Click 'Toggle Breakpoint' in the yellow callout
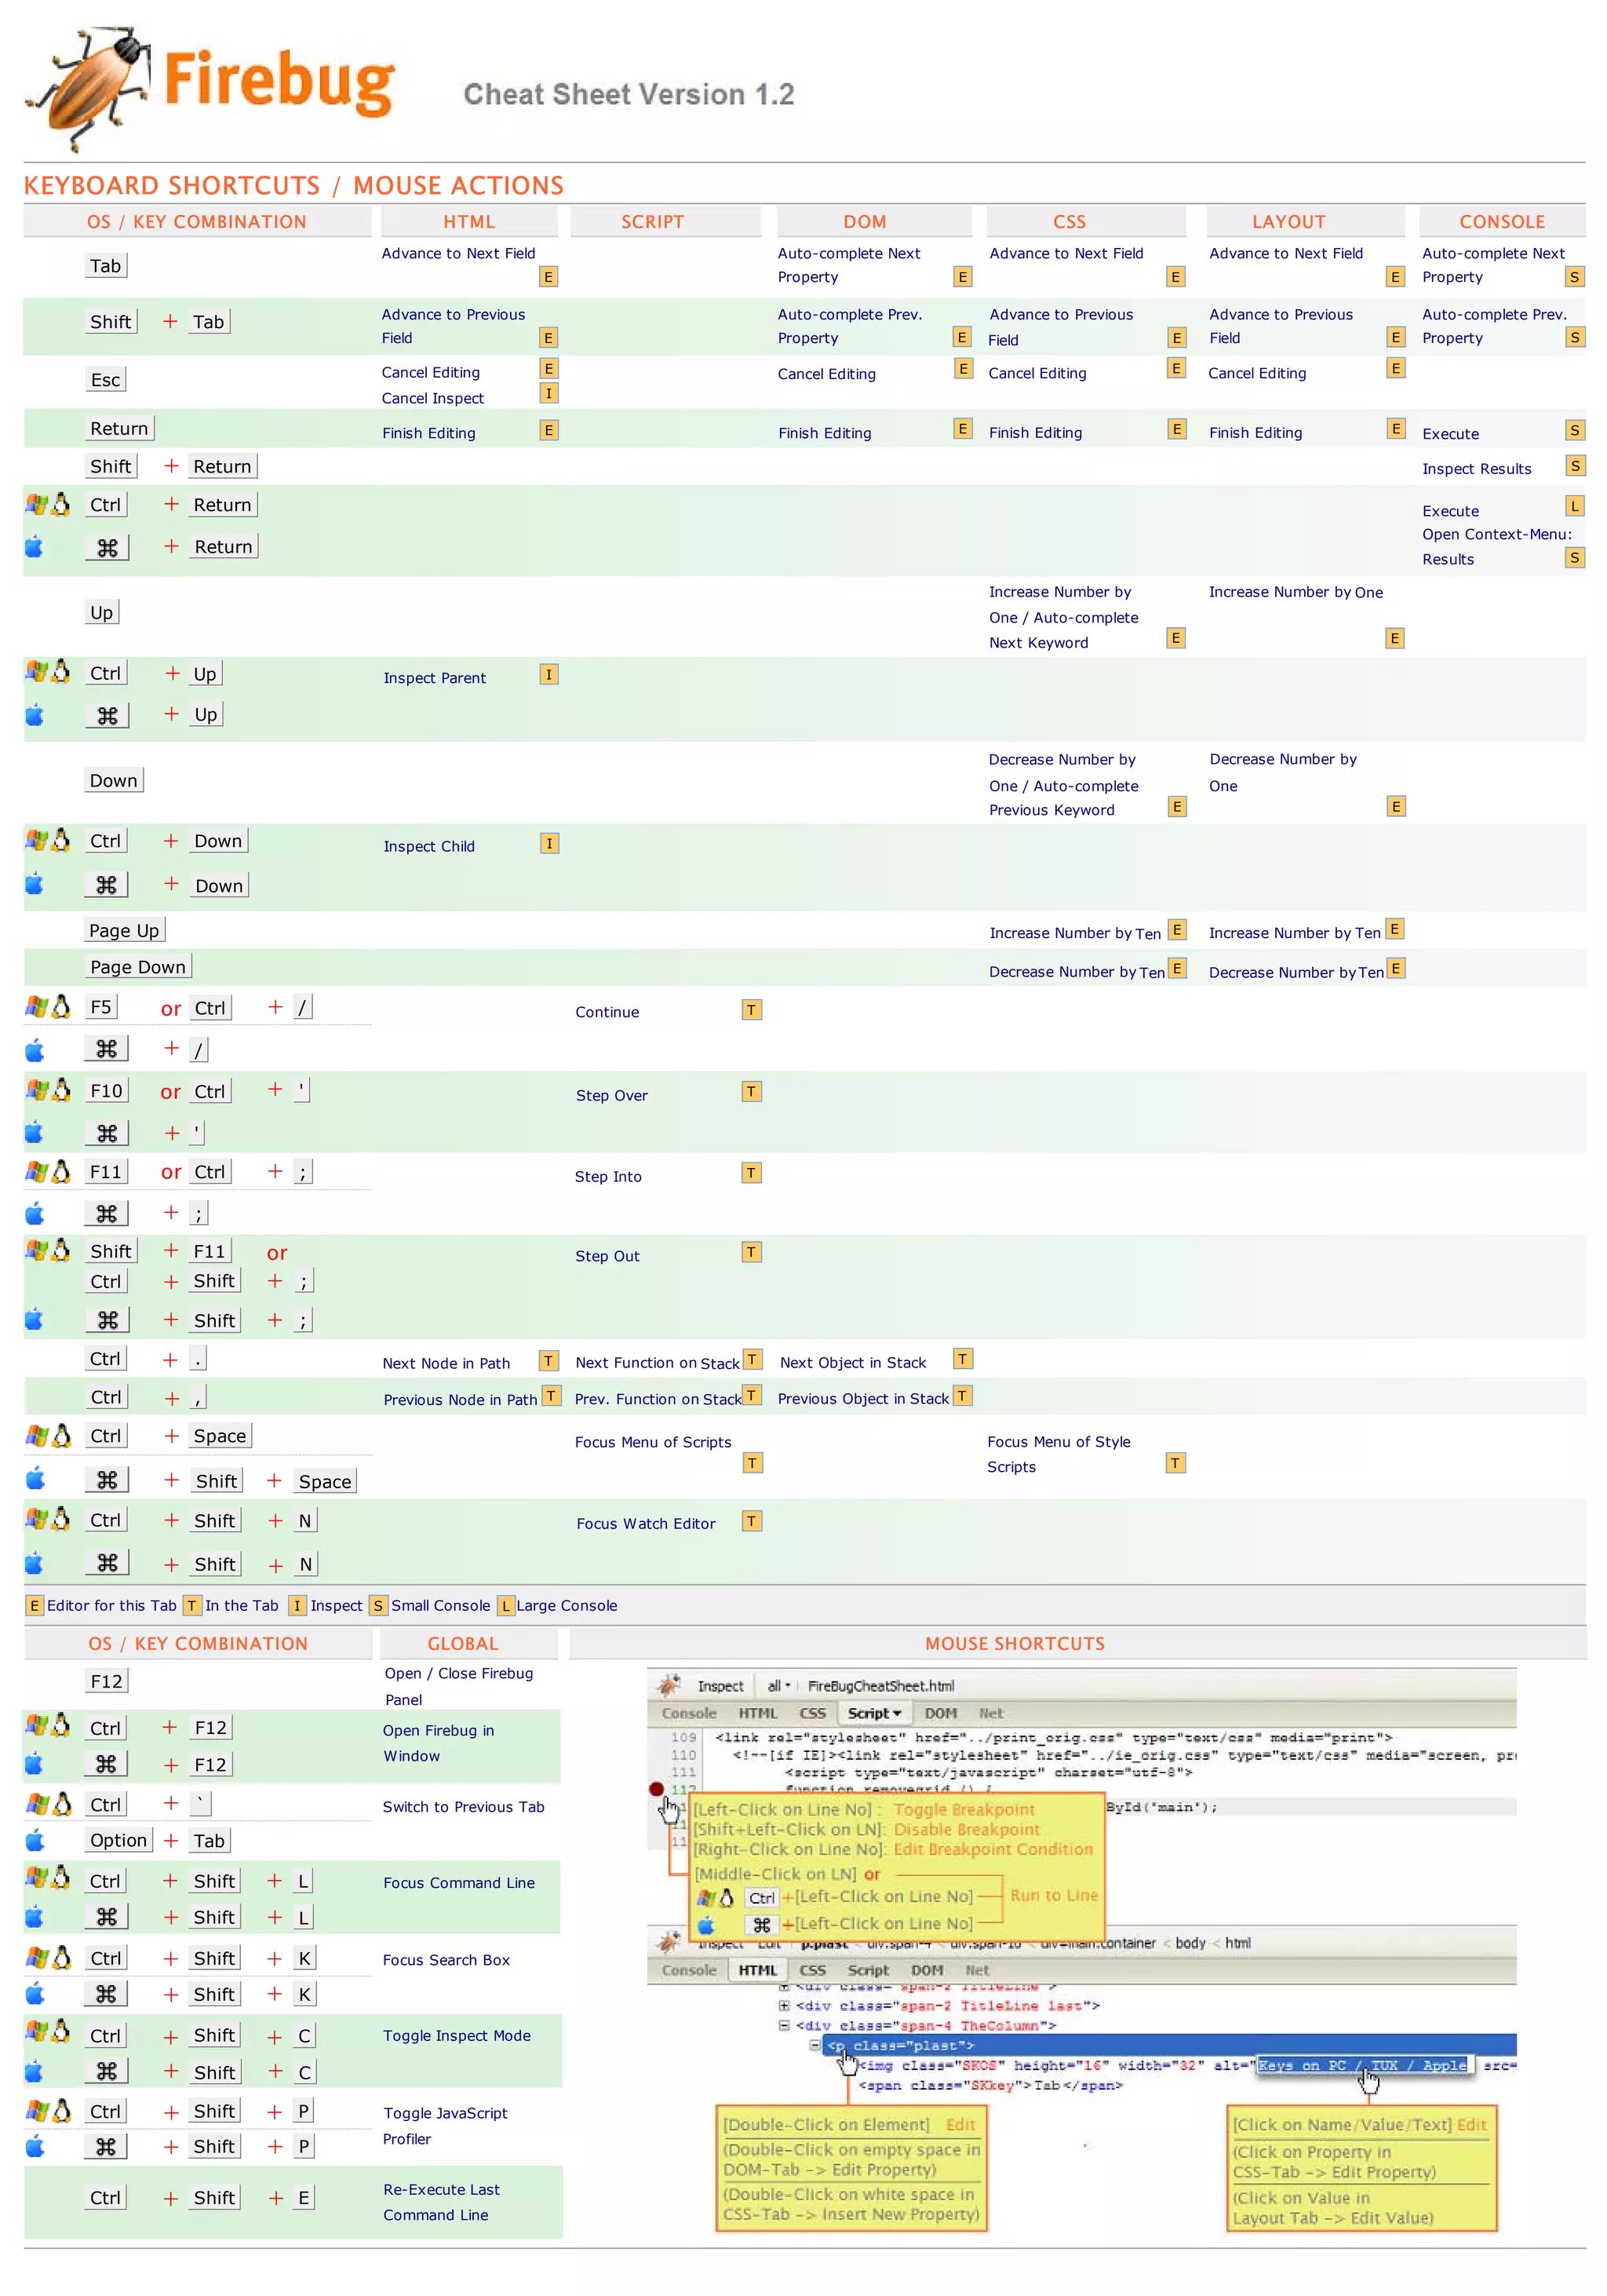Image resolution: width=1607 pixels, height=2296 pixels. [964, 1810]
